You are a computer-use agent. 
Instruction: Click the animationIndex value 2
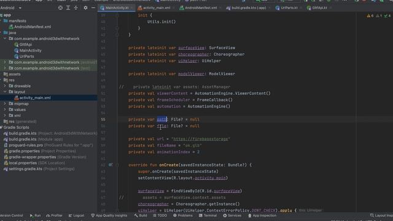click(198, 152)
